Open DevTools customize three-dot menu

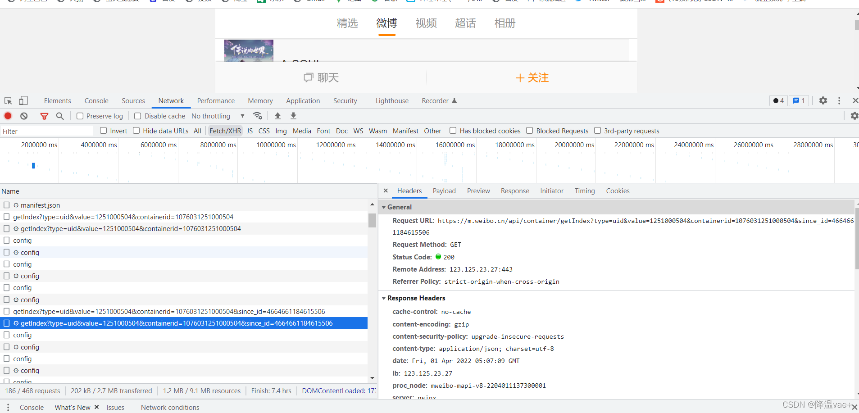(x=839, y=101)
